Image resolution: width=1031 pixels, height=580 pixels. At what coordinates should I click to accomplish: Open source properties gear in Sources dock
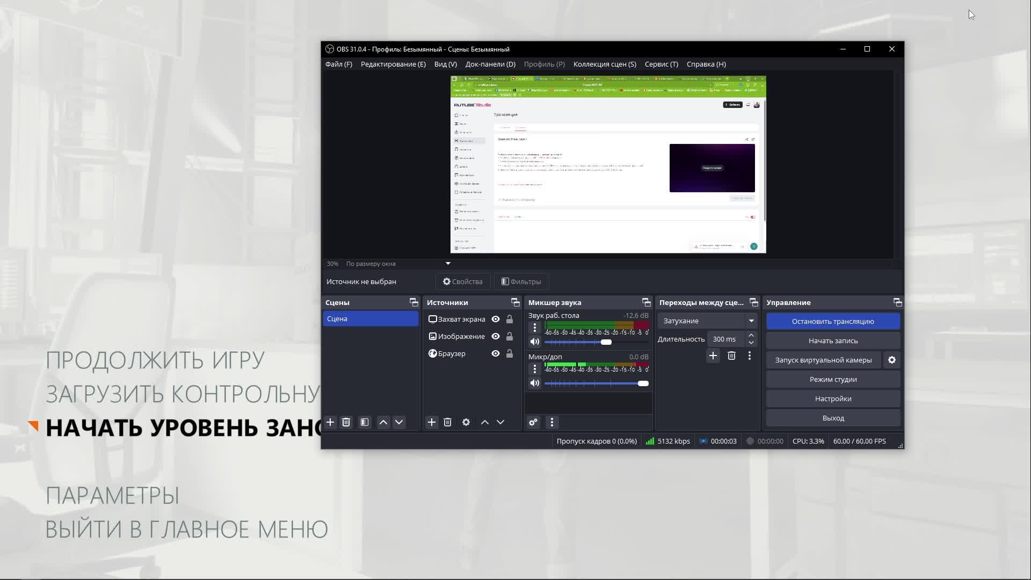(x=466, y=422)
